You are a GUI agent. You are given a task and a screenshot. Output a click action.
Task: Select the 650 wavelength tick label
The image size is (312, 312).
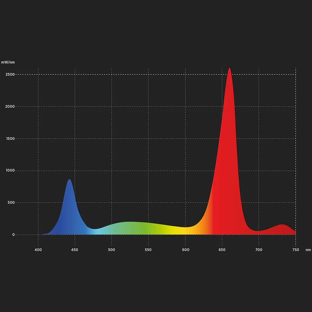click(222, 250)
